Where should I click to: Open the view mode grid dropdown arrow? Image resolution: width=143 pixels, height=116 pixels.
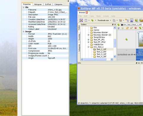tap(89, 20)
